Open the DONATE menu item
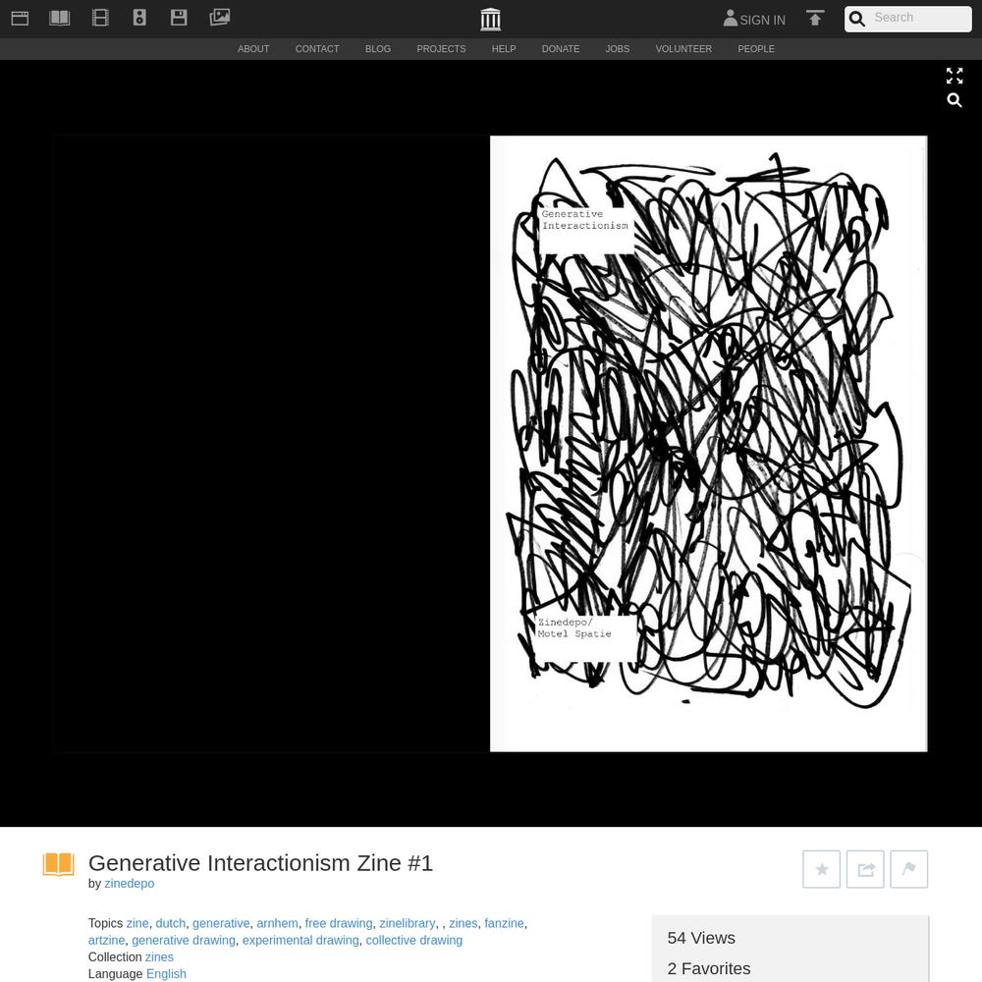The image size is (982, 982). pos(561,49)
